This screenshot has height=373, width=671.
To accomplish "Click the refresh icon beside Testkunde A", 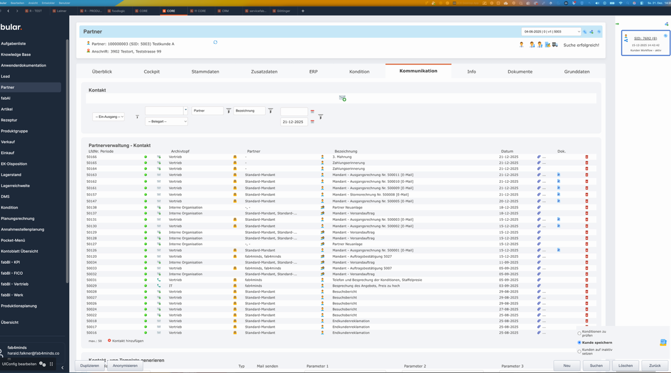I will 216,42.
